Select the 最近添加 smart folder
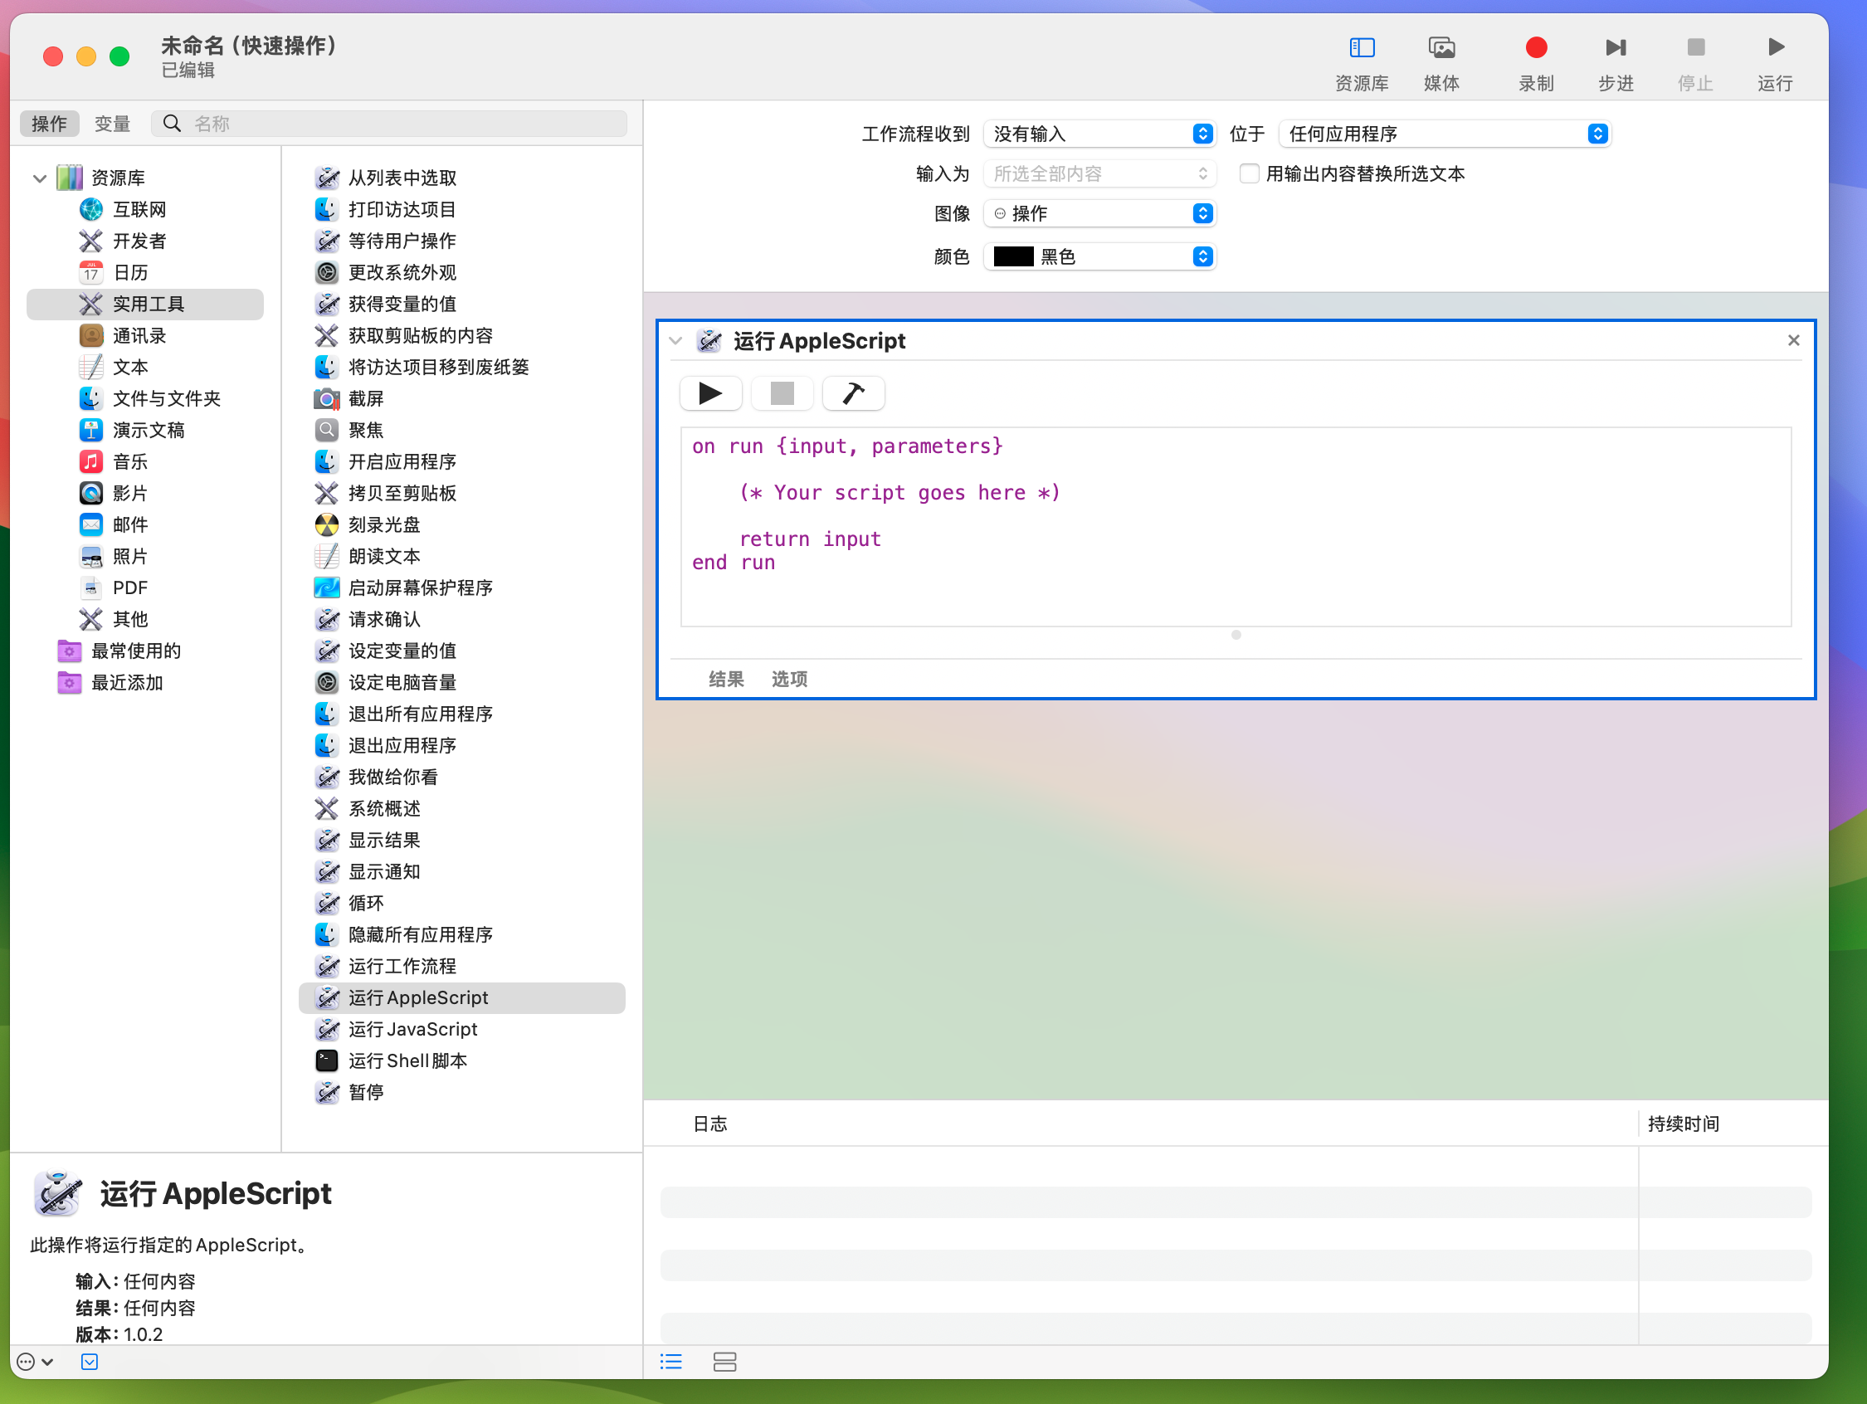 click(127, 682)
